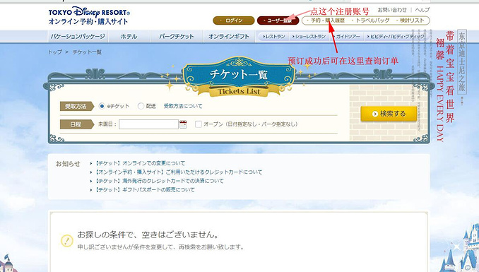479x272 pixels.
Task: Open the ショーレストラン sub-menu item
Action: coord(309,36)
